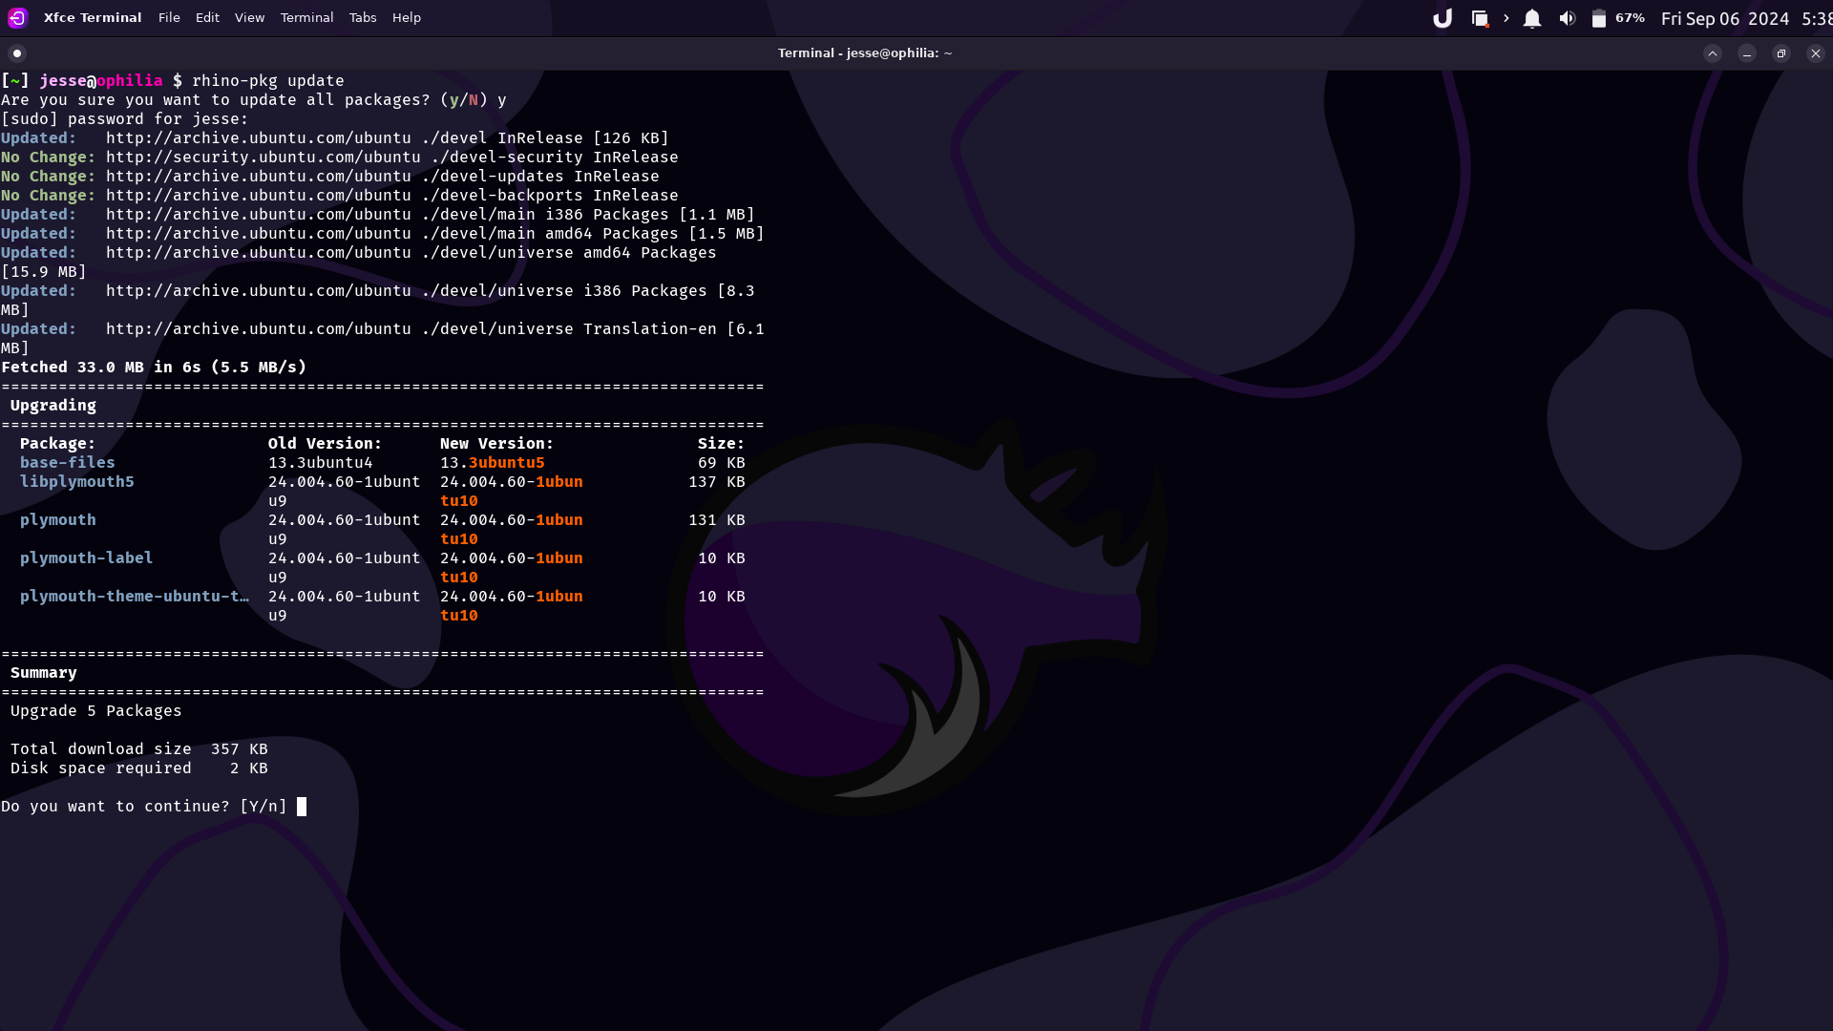This screenshot has width=1833, height=1031.
Task: Click the battery percentage '67%' label
Action: coord(1630,18)
